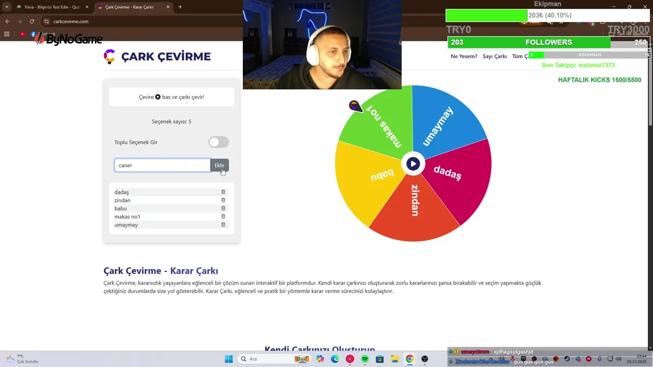Screen dimensions: 653x367
Task: Open YouTube Music app in taskbar
Action: coord(350,359)
